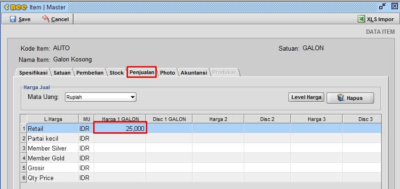Select the Grosir price level row
This screenshot has width=400, height=189.
coord(200,168)
